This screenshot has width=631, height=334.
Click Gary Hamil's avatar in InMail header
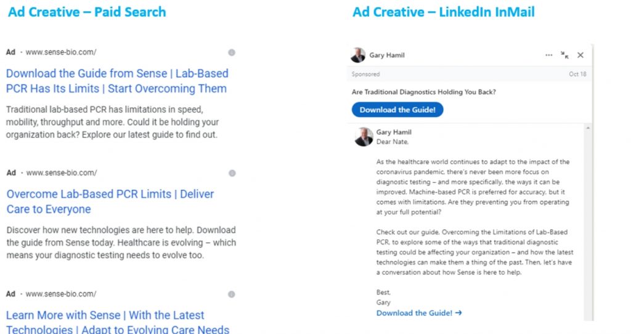click(x=358, y=55)
